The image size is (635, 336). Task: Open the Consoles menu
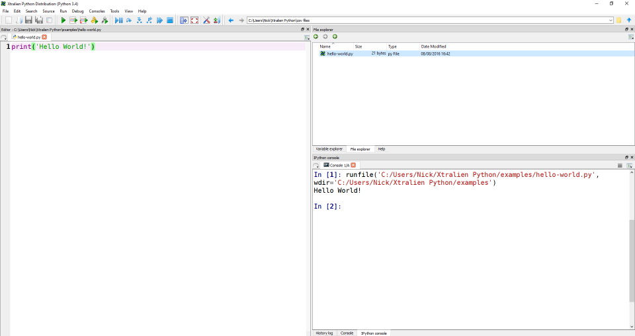tap(97, 11)
